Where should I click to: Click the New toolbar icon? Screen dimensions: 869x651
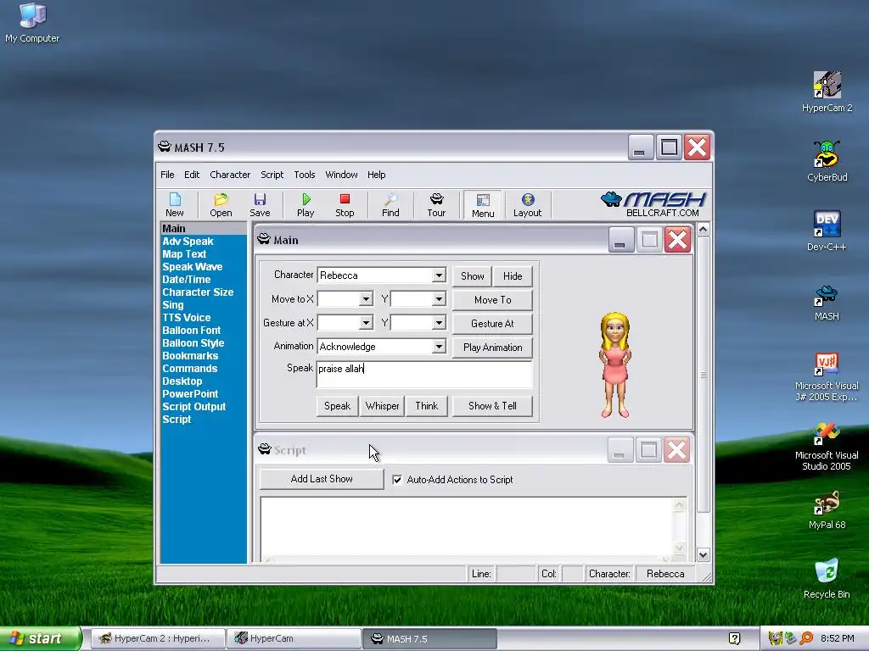(x=175, y=204)
